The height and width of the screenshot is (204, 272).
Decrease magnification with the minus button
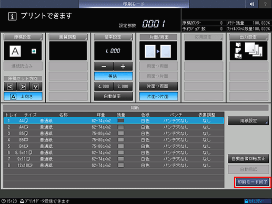click(104, 66)
